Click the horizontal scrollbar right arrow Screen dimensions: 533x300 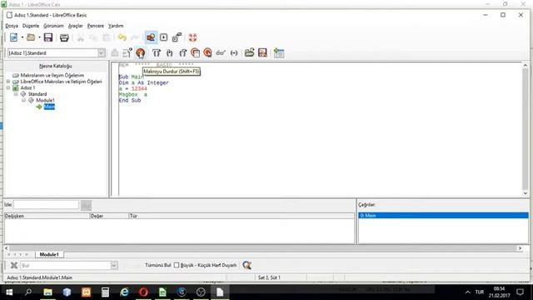point(520,248)
